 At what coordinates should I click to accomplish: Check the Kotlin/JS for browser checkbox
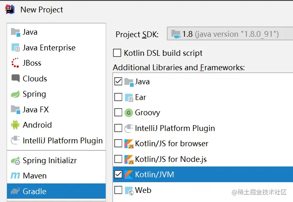[118, 144]
